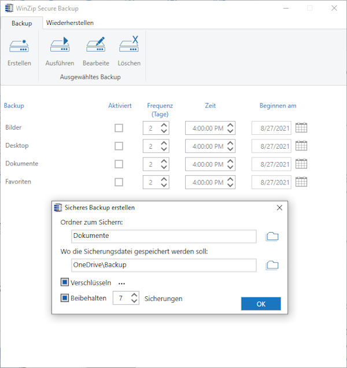Click the Beginnen am column header
Viewport: 347px width, 368px height.
coord(278,106)
